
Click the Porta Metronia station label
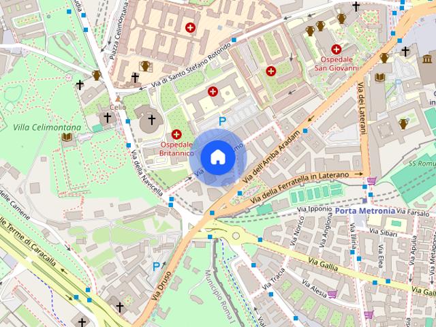pos(365,211)
